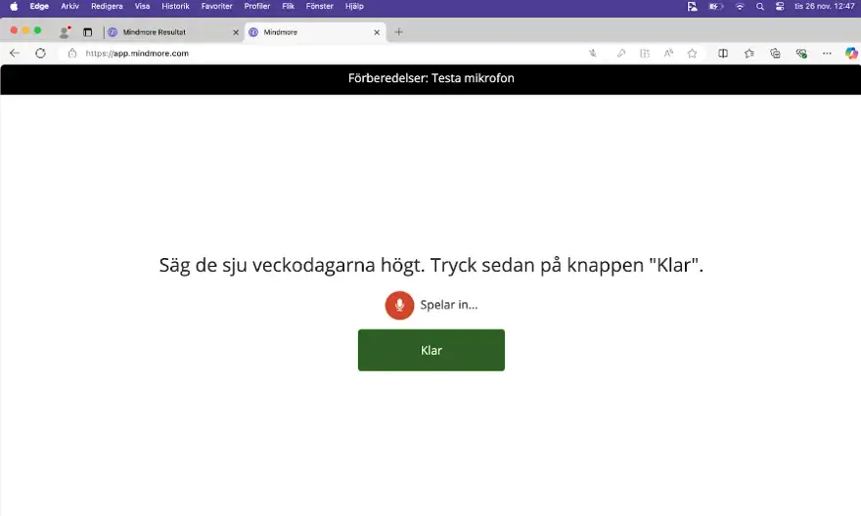Click the muted microphone permission icon
Image resolution: width=861 pixels, height=516 pixels.
tap(593, 53)
